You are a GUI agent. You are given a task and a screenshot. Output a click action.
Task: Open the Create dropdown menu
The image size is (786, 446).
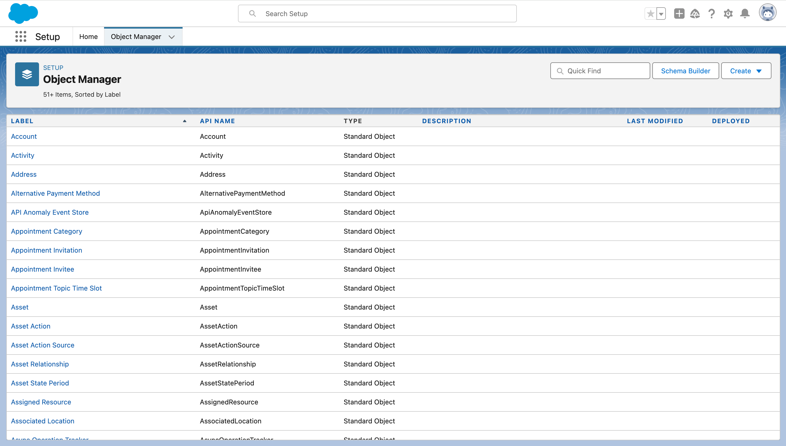(x=746, y=71)
